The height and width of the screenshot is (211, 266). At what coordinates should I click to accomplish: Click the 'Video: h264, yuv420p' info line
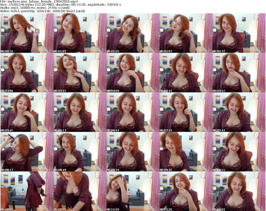pos(42,11)
